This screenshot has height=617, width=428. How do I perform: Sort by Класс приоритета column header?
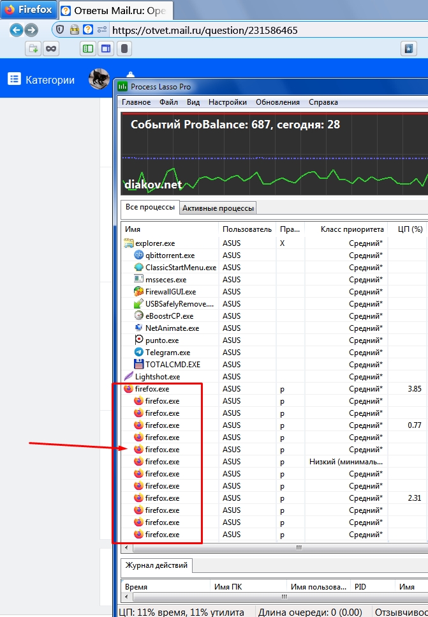click(x=346, y=229)
